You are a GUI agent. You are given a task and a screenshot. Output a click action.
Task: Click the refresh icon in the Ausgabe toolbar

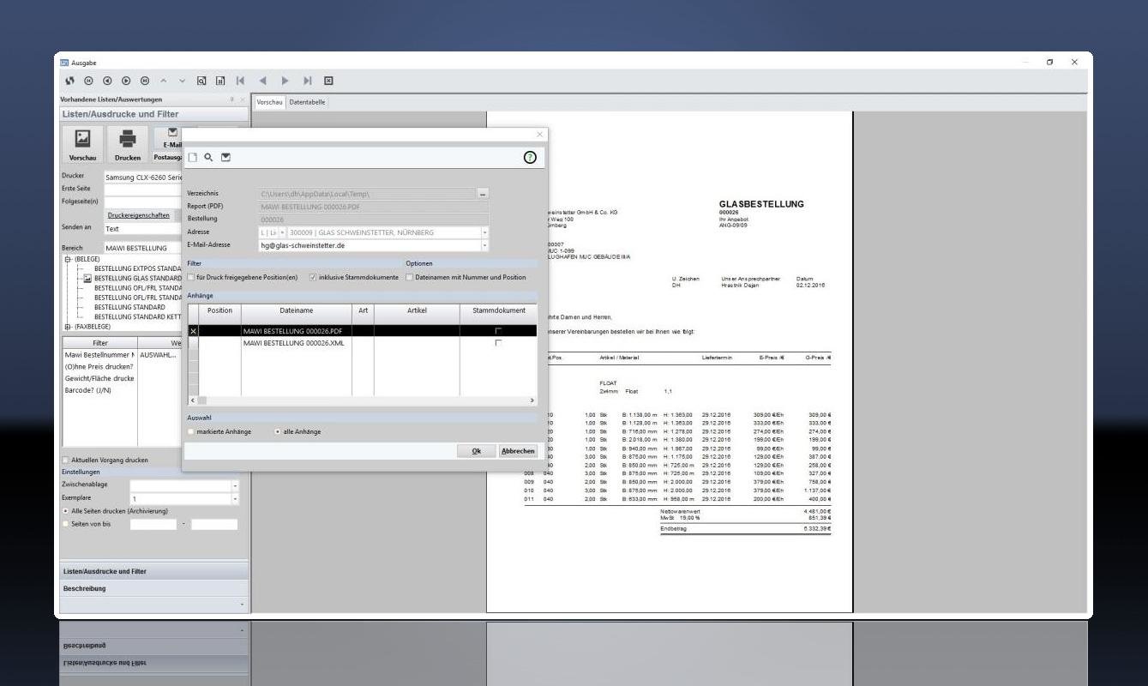point(69,81)
